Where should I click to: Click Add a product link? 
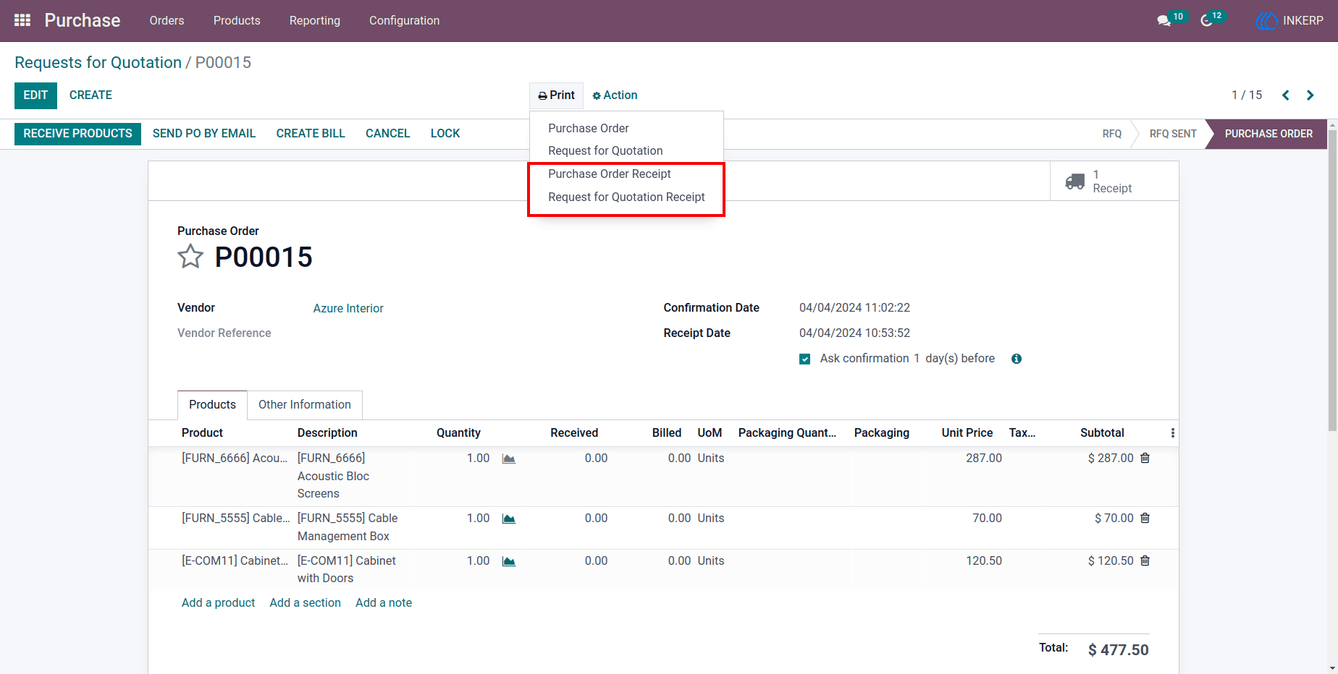[218, 603]
